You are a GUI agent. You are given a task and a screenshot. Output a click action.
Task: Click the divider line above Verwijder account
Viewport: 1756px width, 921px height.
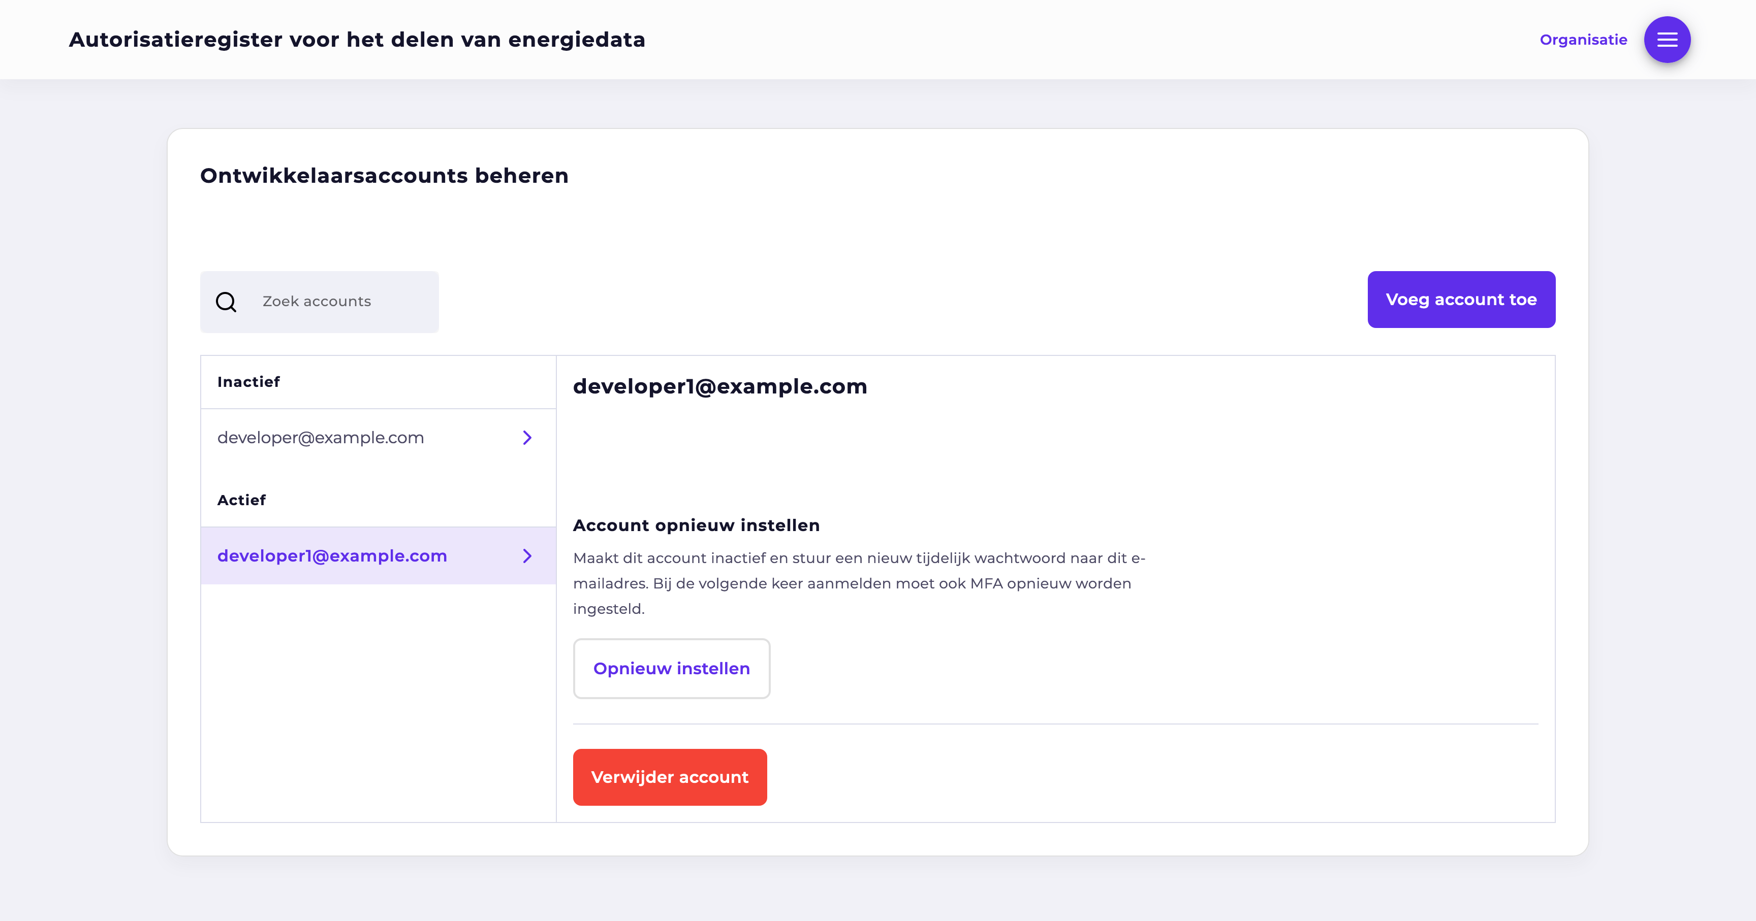(1055, 723)
